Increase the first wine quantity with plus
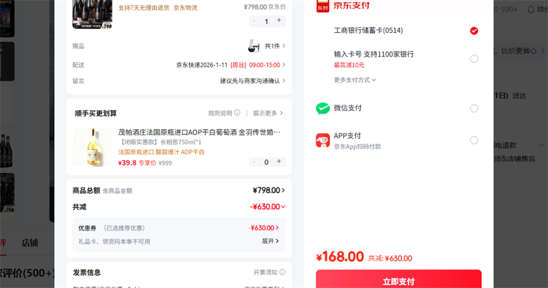This screenshot has height=288, width=548. 279,21
